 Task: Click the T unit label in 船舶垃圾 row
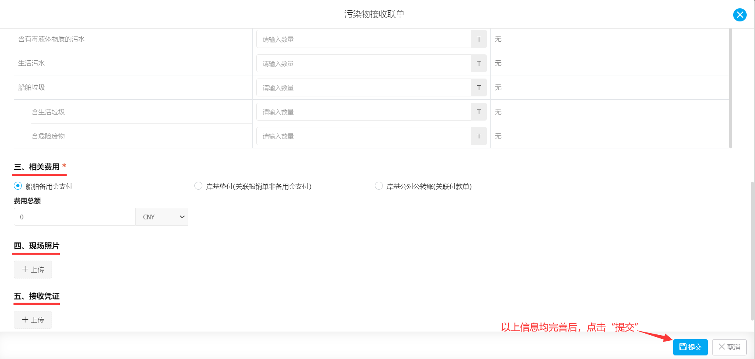479,88
